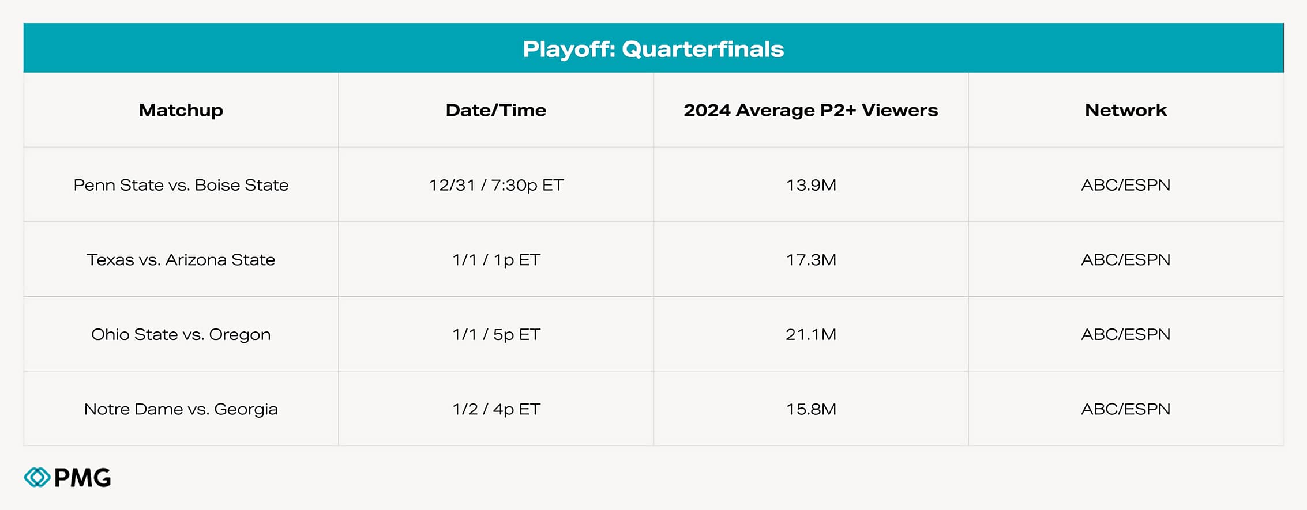The width and height of the screenshot is (1307, 510).
Task: Select the 17.3M viewers value
Action: 810,260
